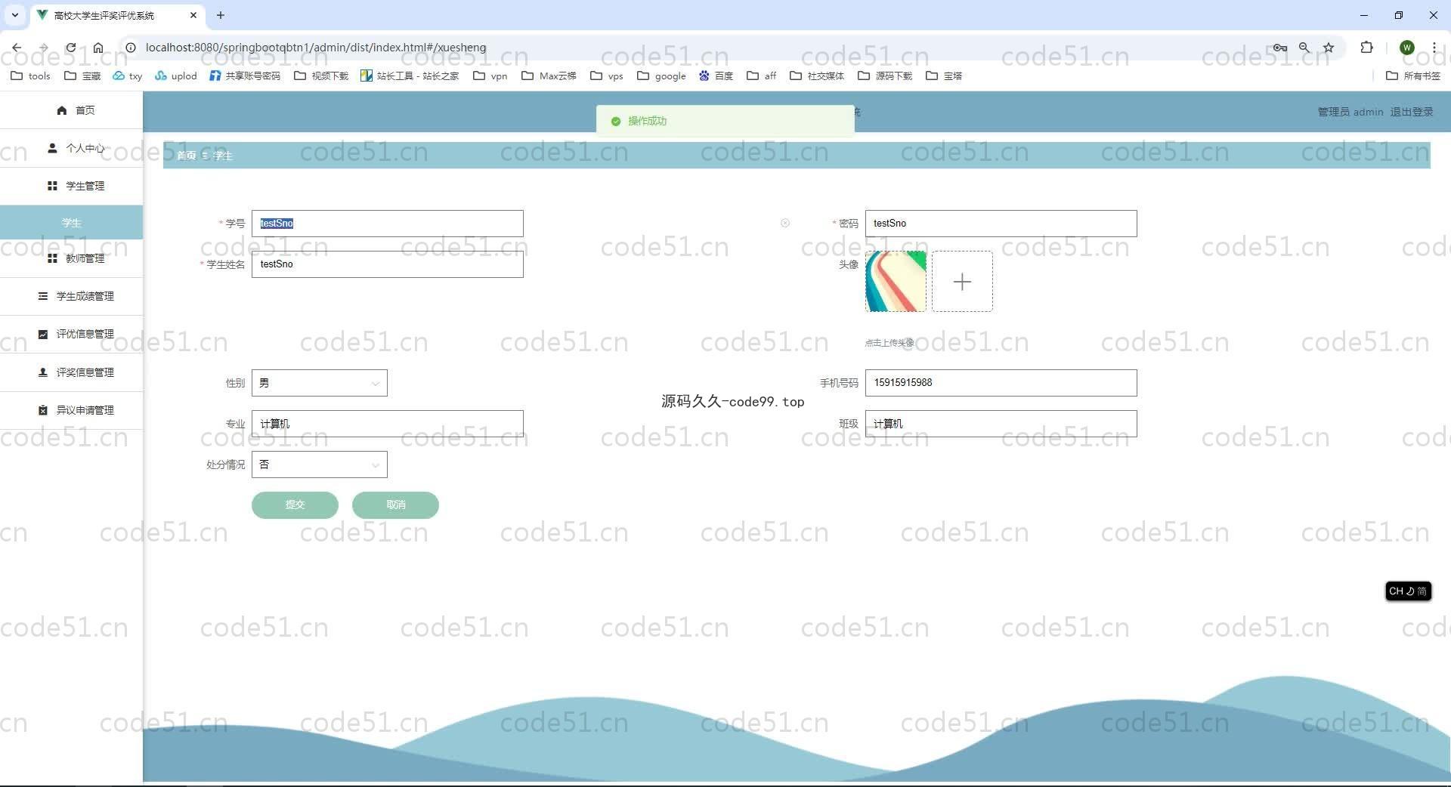
Task: Open the browser extensions puzzle icon
Action: click(1366, 48)
